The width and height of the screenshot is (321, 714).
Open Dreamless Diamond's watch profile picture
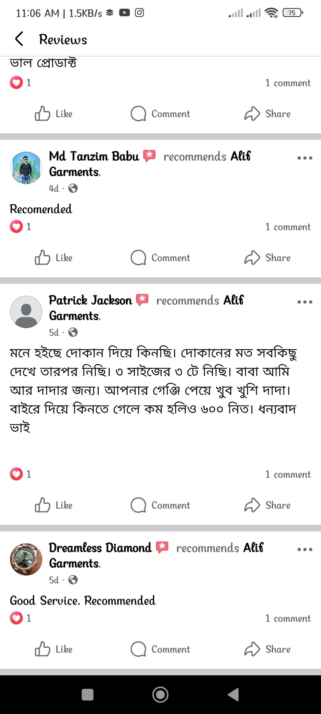click(x=26, y=559)
